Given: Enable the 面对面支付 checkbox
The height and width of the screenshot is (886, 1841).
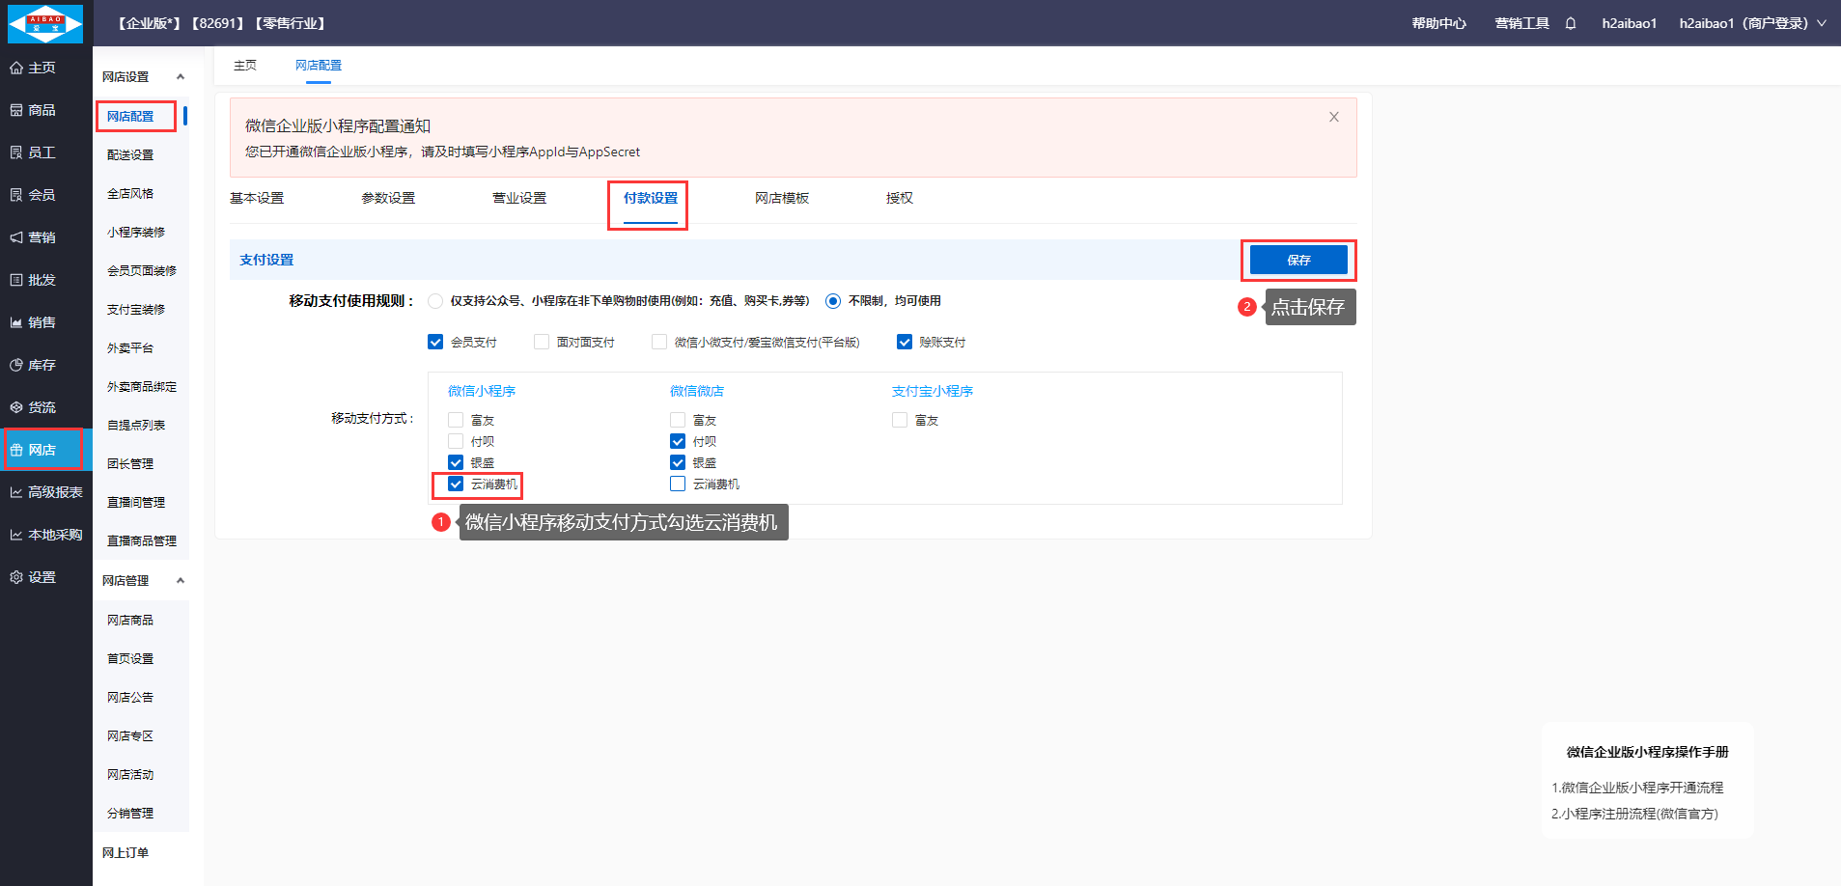Looking at the screenshot, I should point(542,342).
